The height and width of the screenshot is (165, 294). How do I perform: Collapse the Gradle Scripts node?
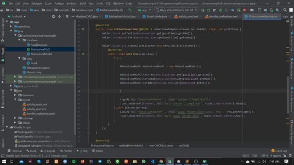pyautogui.click(x=7, y=127)
